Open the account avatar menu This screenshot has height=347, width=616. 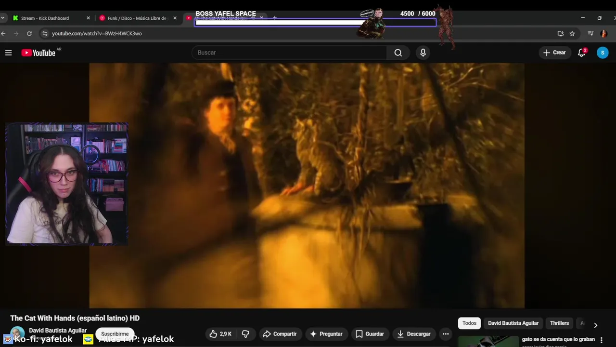coord(603,53)
